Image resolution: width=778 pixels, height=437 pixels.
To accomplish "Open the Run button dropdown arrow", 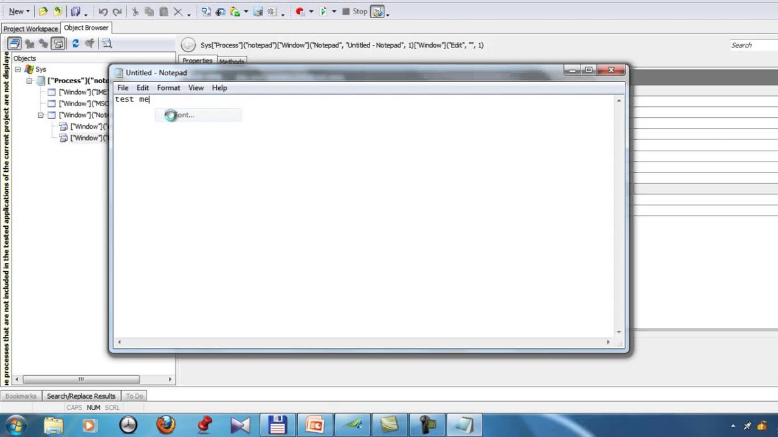I will click(334, 12).
